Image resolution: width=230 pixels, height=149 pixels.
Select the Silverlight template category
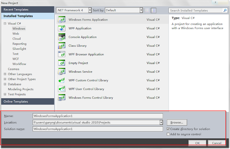[x=19, y=49]
